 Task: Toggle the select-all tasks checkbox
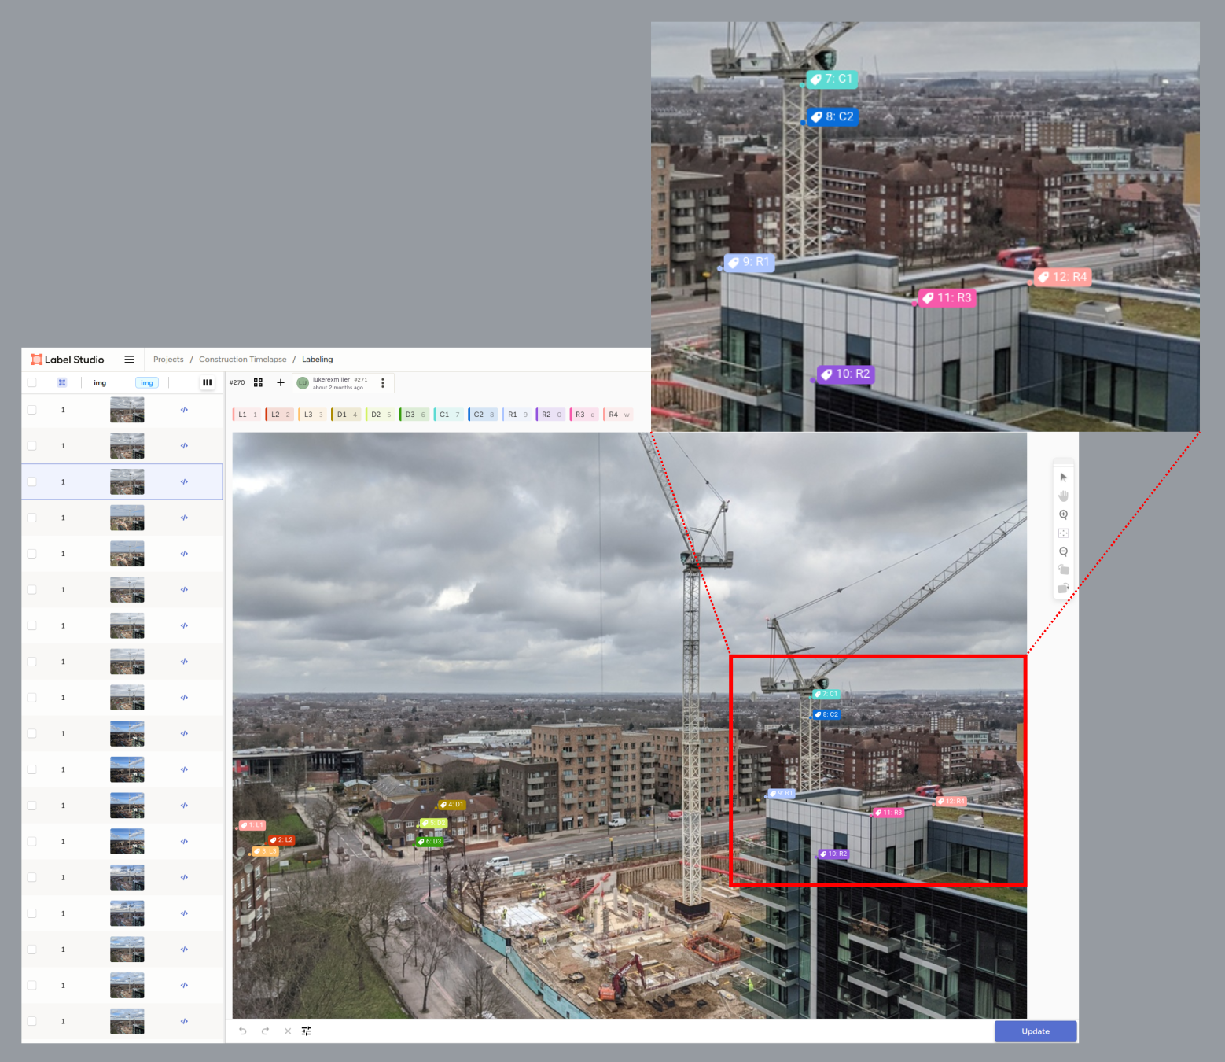pos(32,382)
